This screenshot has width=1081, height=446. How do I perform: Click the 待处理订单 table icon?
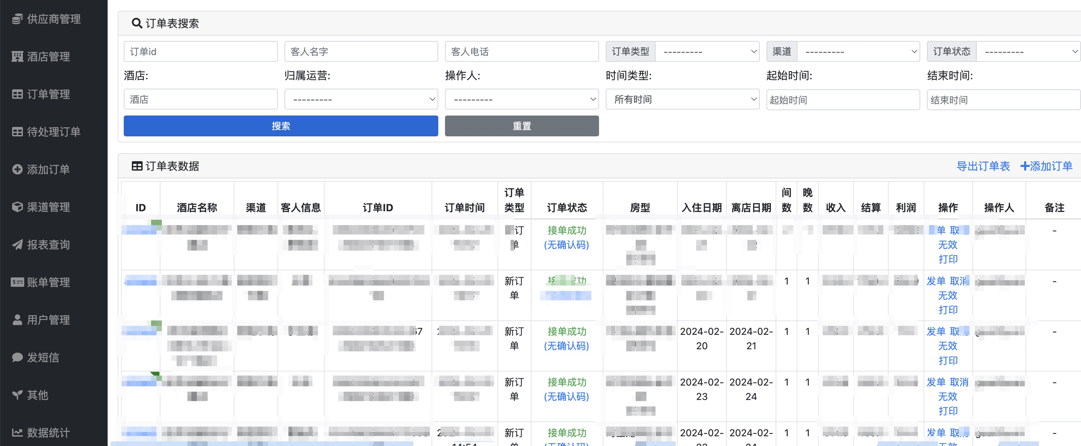click(17, 132)
